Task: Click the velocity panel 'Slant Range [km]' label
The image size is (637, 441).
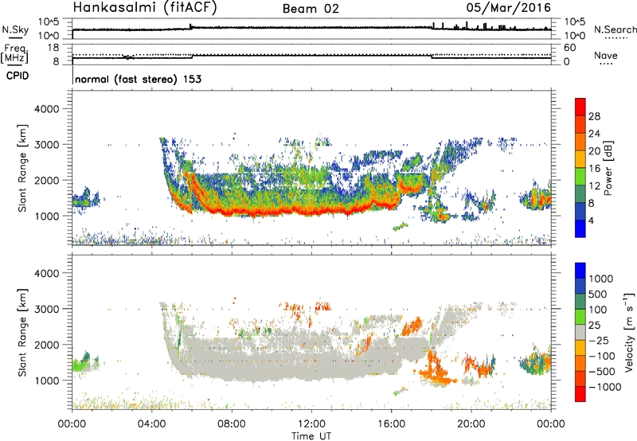Action: (x=22, y=333)
